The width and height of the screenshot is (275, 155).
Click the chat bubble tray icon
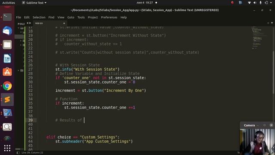point(240,3)
